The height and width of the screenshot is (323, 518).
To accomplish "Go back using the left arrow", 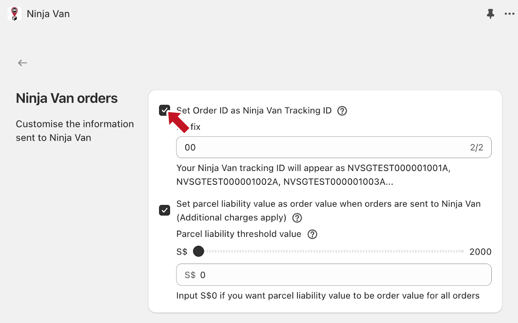I will [x=22, y=63].
